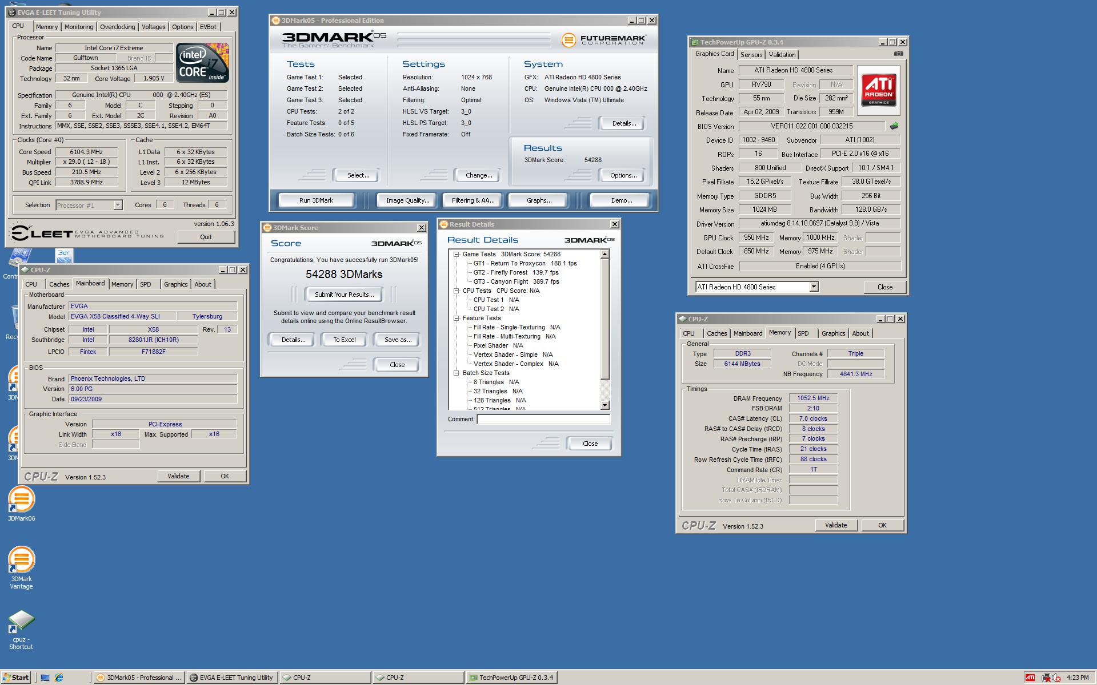Open the Monitoring tab in E-LEET

79,27
